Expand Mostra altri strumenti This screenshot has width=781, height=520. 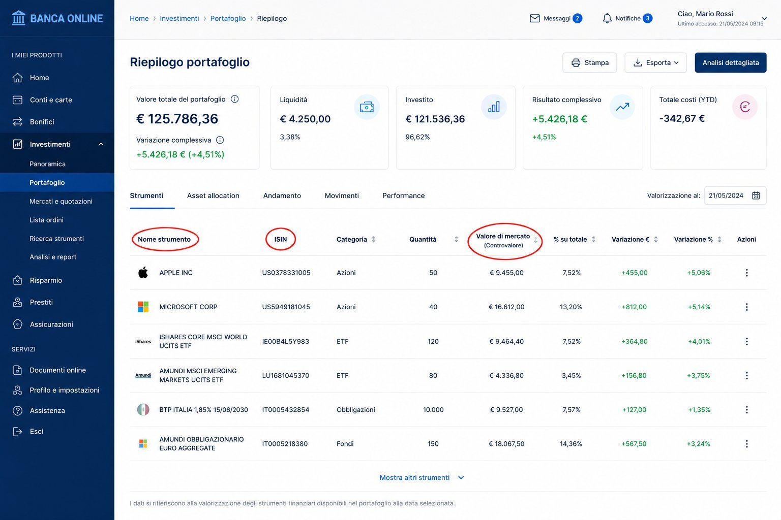click(x=422, y=478)
